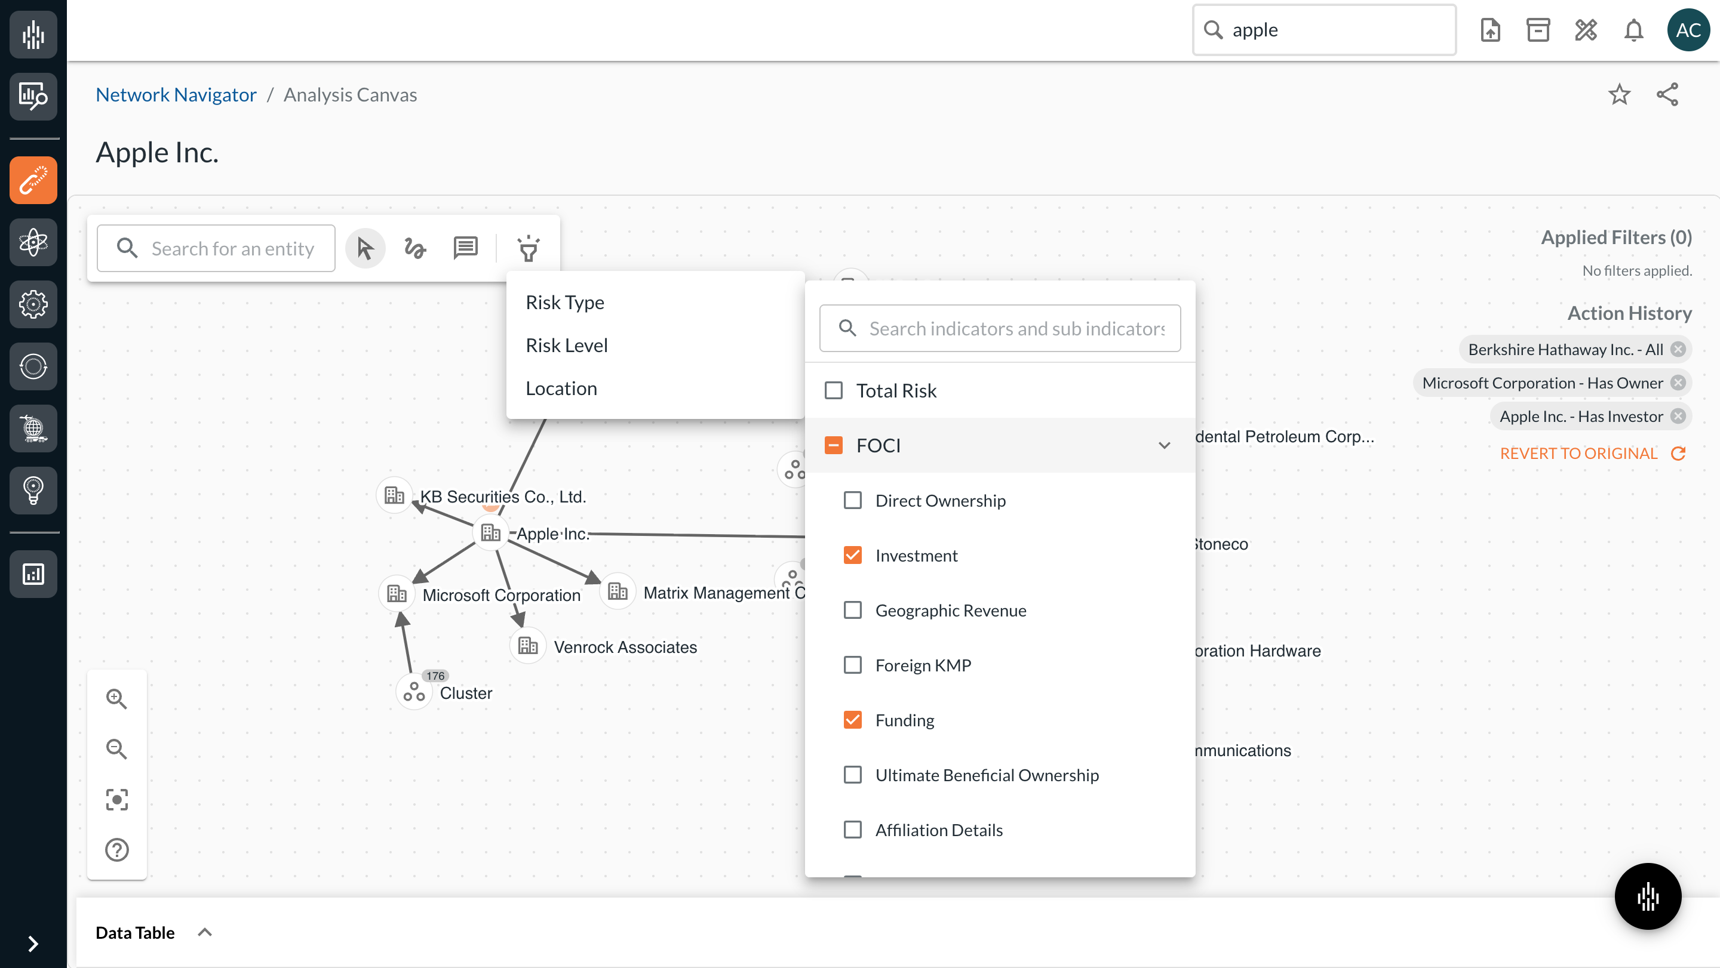1720x968 pixels.
Task: Select the lasso freehand tool
Action: [415, 248]
